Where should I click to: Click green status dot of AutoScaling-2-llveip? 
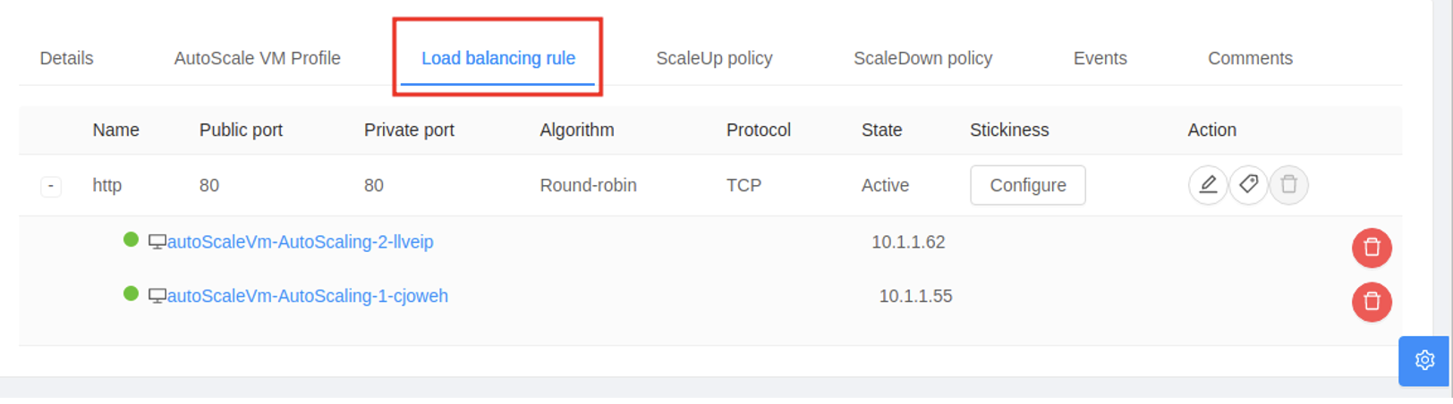tap(131, 240)
